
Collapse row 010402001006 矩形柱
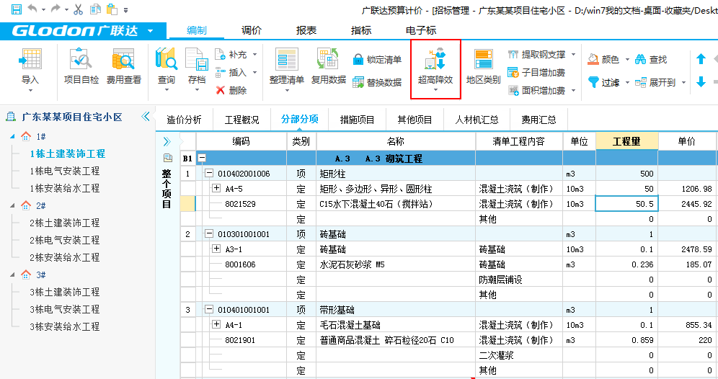tap(209, 174)
